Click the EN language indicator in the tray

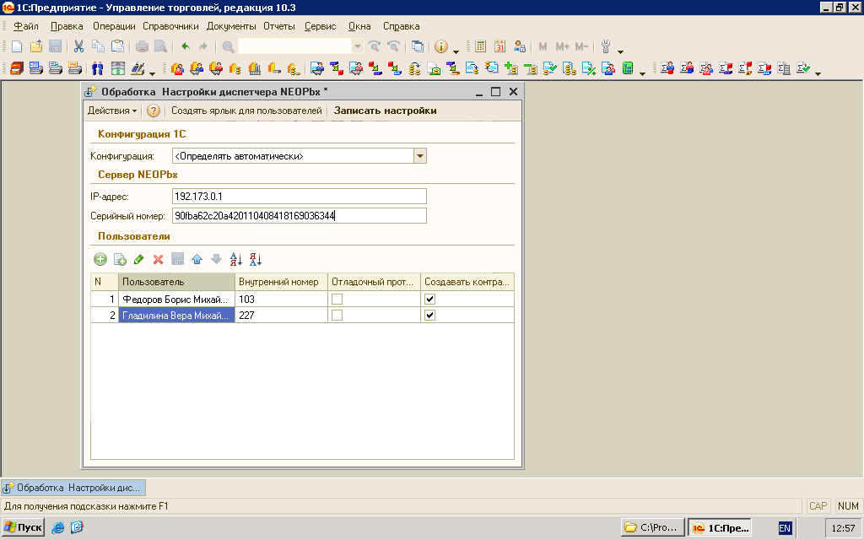pyautogui.click(x=785, y=528)
